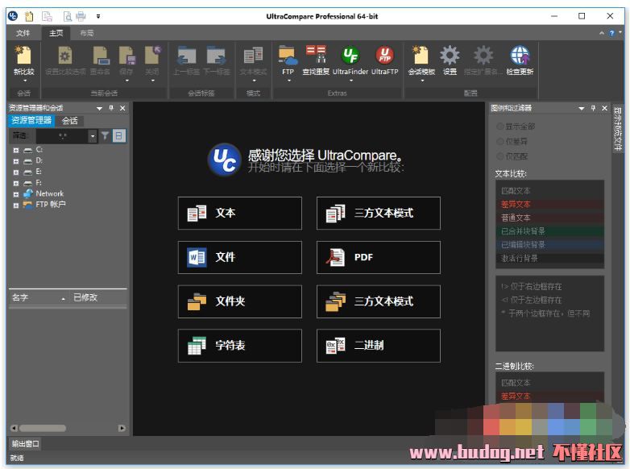Click the Text Mode (文本模式) ribbon icon
Screen dimensions: 630x469
[253, 56]
